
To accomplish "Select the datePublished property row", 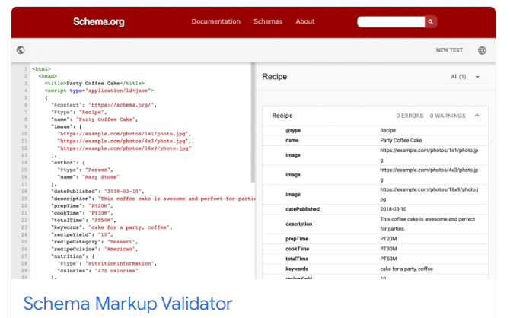I will pos(375,209).
